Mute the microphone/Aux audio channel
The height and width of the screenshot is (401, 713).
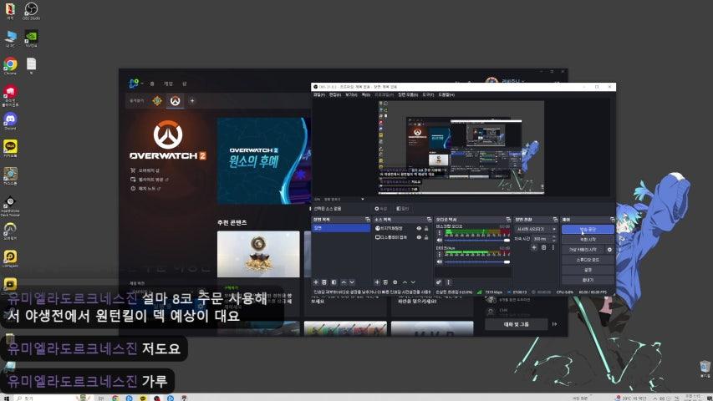click(440, 261)
